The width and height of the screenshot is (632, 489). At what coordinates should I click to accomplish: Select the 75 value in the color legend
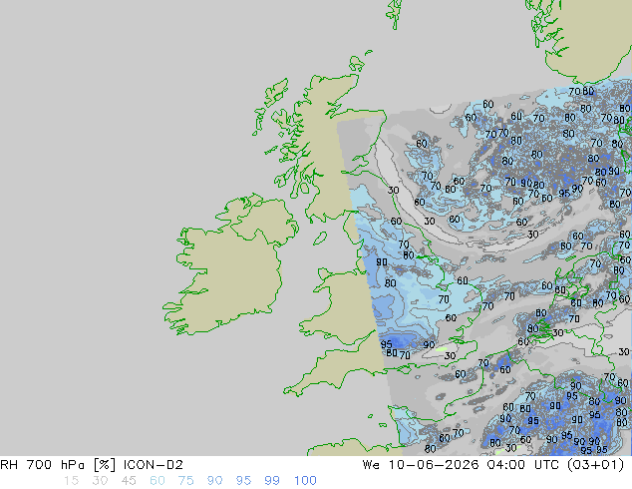click(185, 481)
